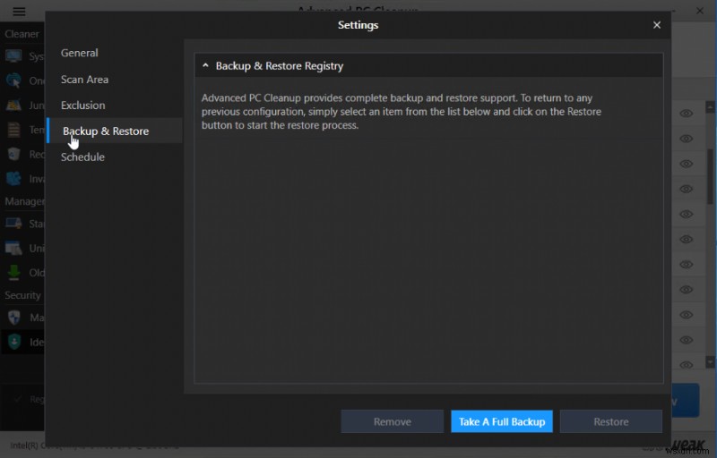
Task: Click scrollbar up arrow in background list
Action: [710, 107]
